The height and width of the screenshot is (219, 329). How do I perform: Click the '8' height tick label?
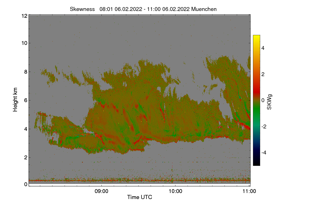[x=26, y=72]
